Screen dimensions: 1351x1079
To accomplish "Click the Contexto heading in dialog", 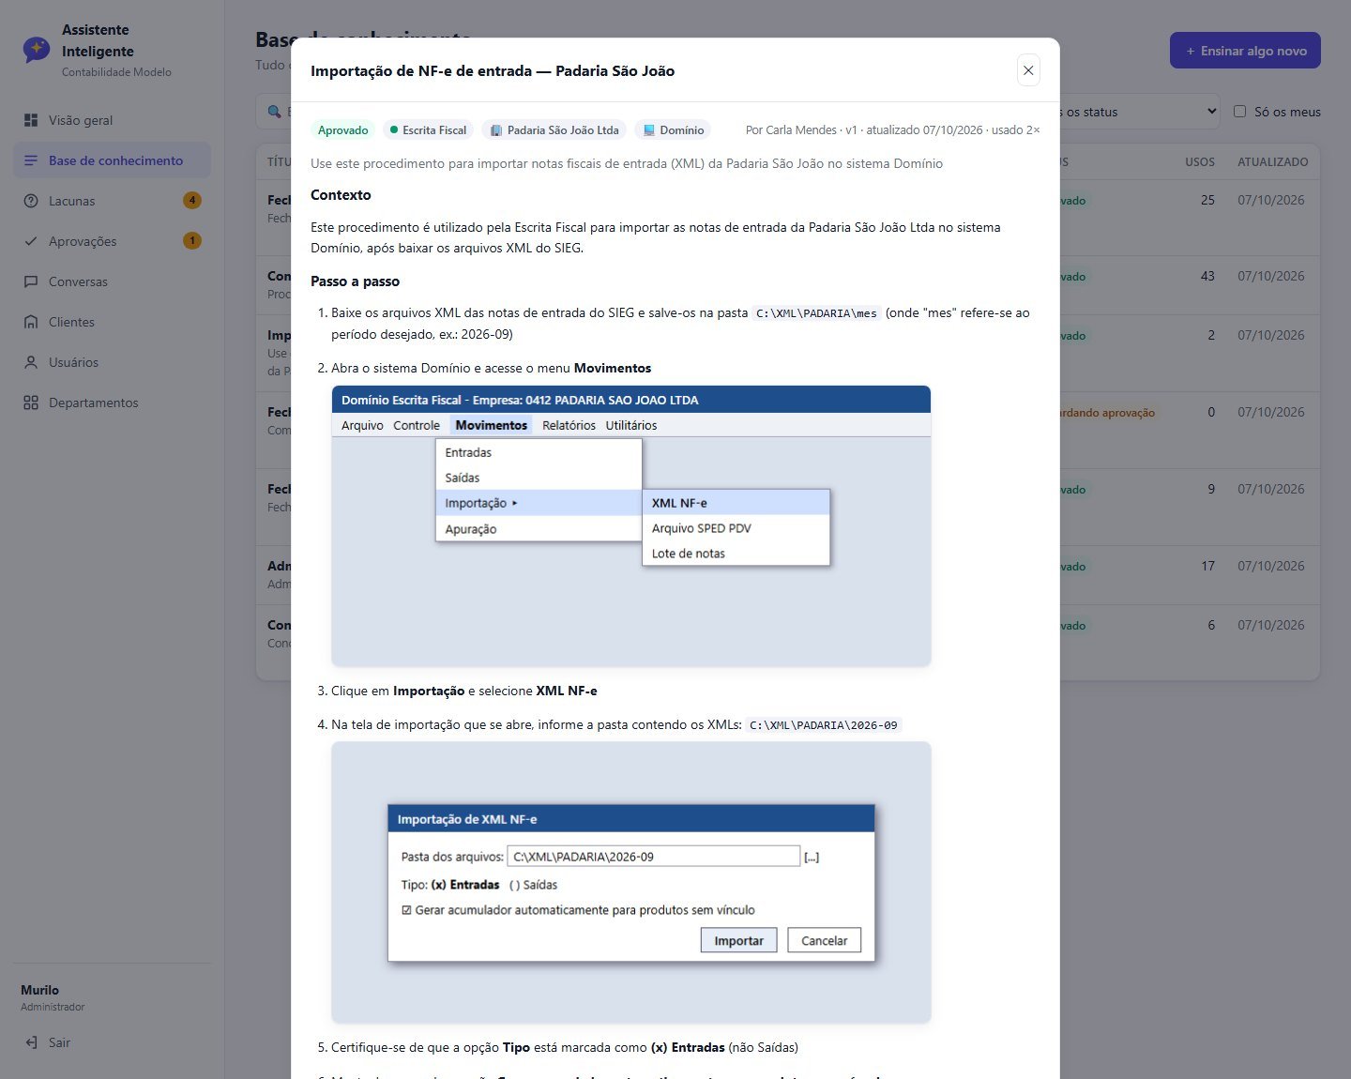I will (x=341, y=195).
